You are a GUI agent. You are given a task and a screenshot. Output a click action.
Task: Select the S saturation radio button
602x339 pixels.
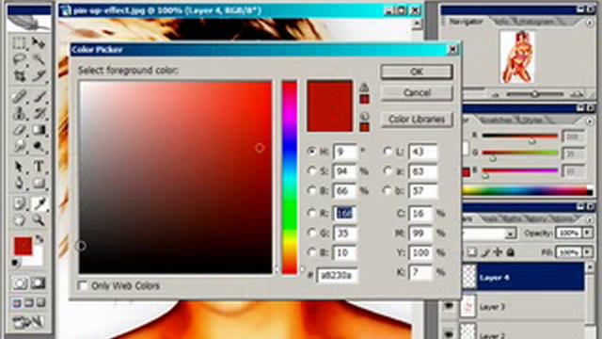coord(311,171)
